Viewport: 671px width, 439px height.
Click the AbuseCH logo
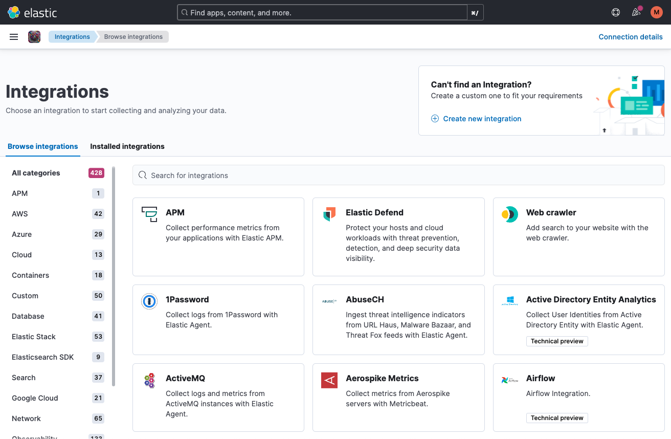click(329, 301)
